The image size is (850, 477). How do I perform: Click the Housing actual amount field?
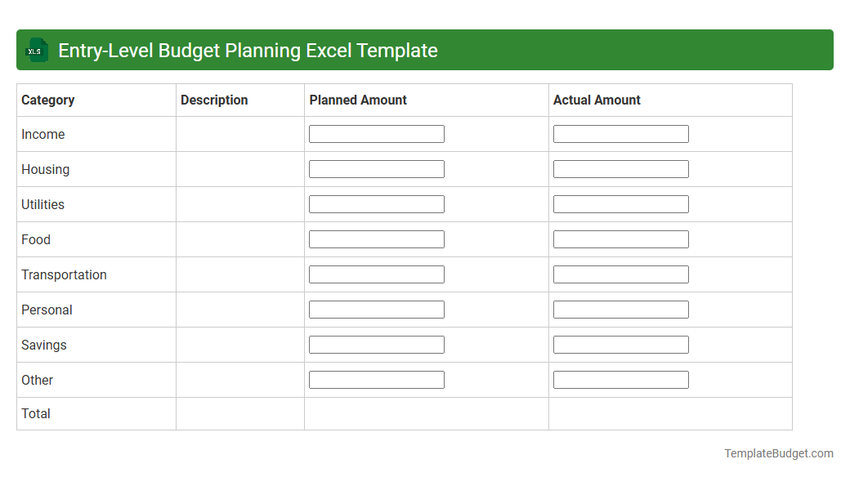pos(620,168)
